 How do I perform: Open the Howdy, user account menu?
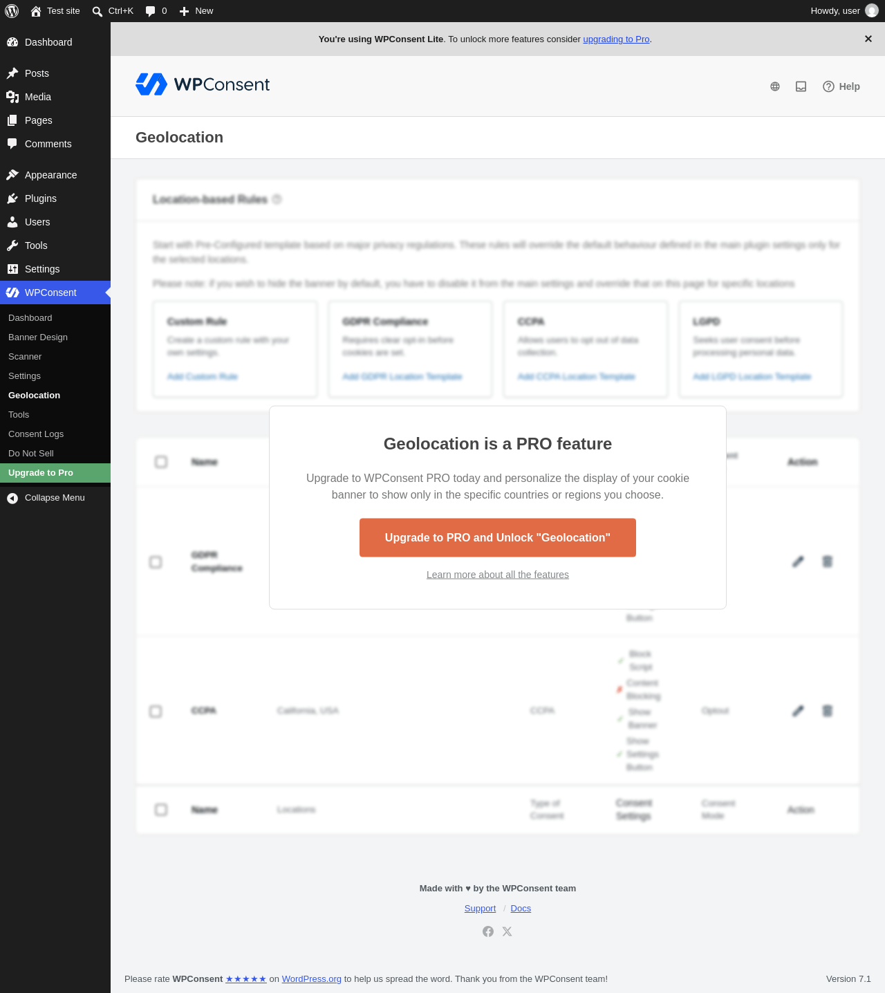[844, 11]
